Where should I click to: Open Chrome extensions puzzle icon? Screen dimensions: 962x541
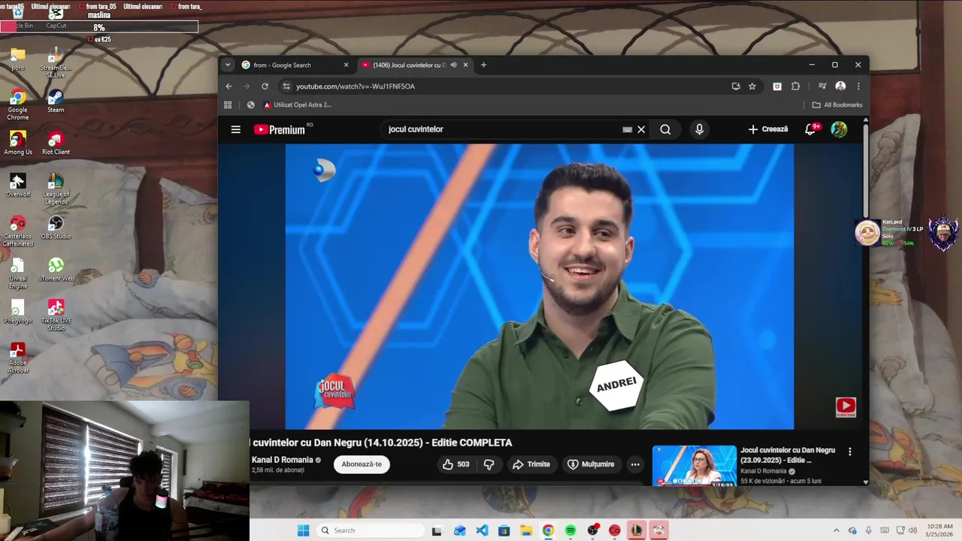[796, 86]
